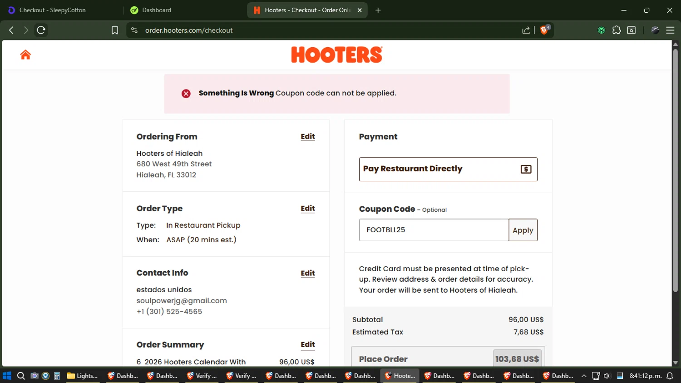Go back with the browser back arrow
681x383 pixels.
tap(11, 30)
